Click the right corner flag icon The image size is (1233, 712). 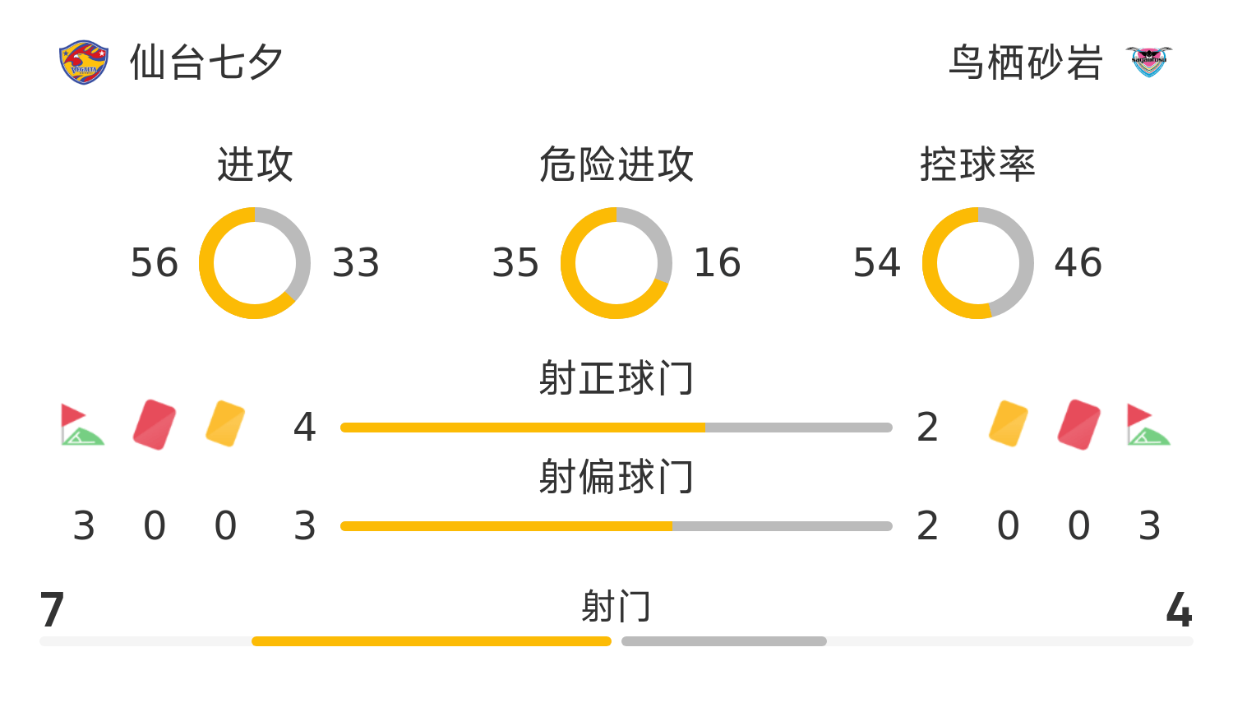tap(1148, 425)
